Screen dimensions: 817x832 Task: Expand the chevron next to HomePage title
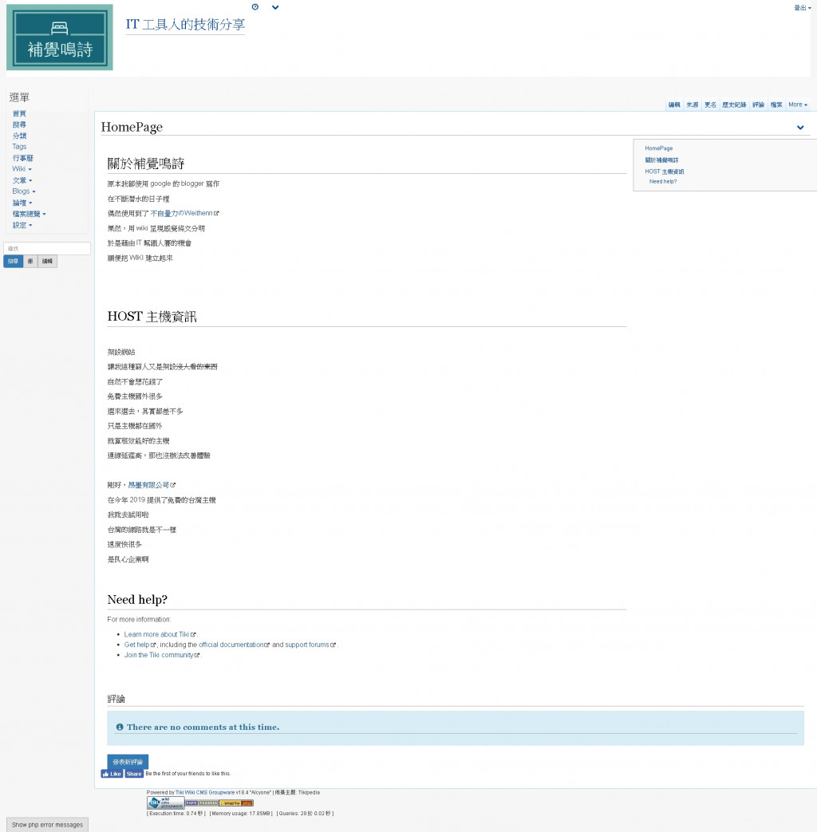(800, 128)
